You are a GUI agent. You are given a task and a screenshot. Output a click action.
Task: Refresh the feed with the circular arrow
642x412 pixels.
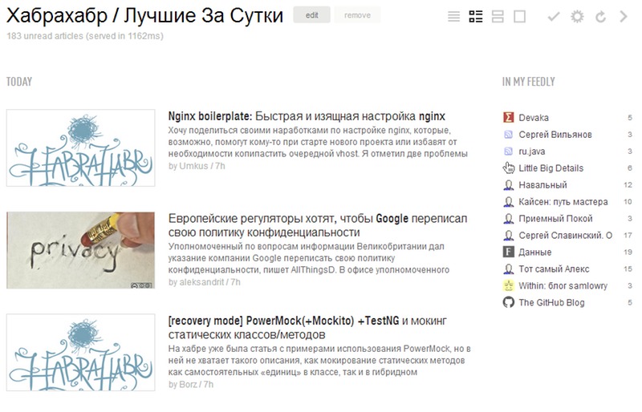[x=600, y=17]
